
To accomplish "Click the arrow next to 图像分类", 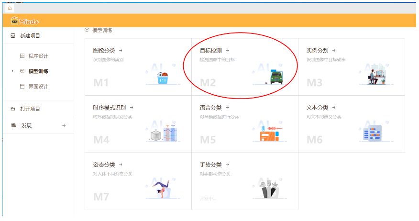I will [x=121, y=50].
